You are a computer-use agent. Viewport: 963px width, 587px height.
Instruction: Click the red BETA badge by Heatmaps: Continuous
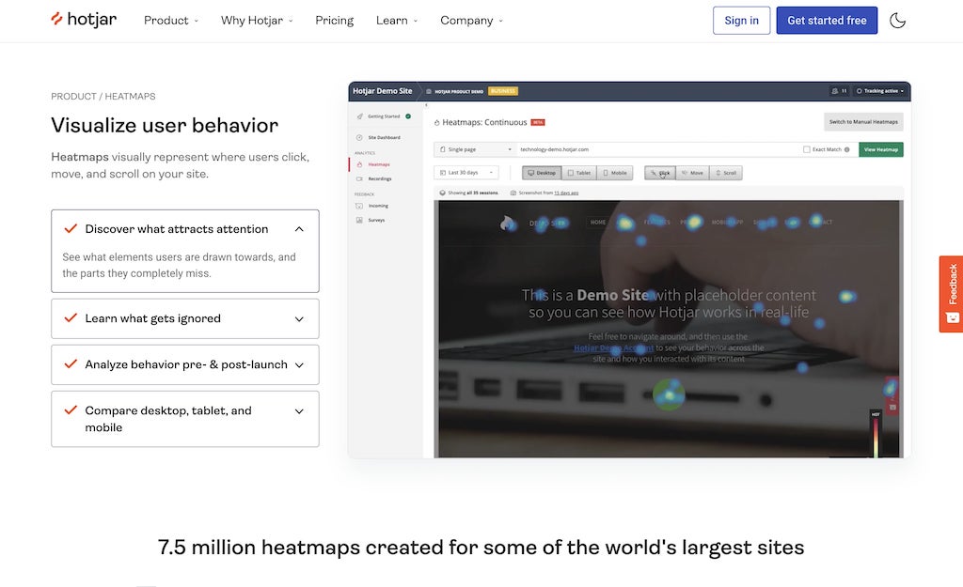tap(537, 122)
